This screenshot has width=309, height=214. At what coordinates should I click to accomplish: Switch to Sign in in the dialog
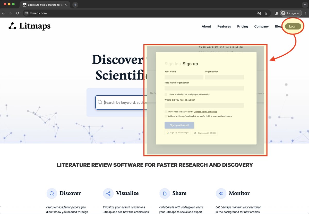pyautogui.click(x=171, y=64)
